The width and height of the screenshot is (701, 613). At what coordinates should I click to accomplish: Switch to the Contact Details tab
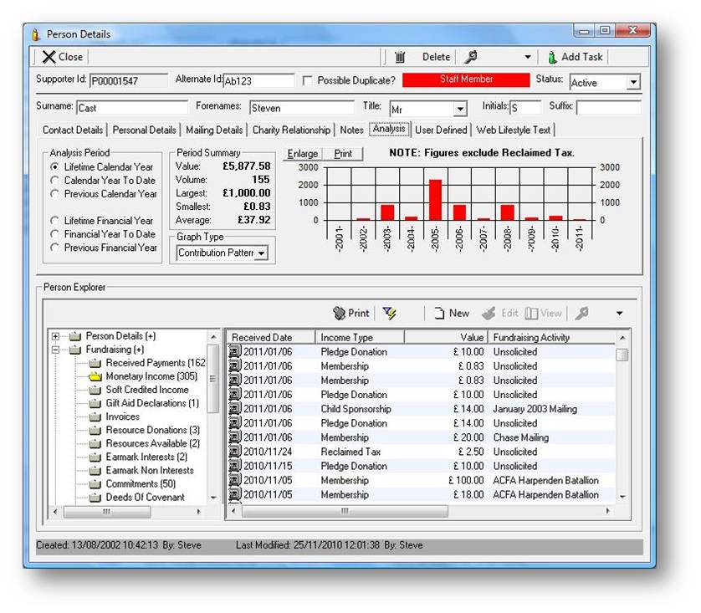point(73,130)
